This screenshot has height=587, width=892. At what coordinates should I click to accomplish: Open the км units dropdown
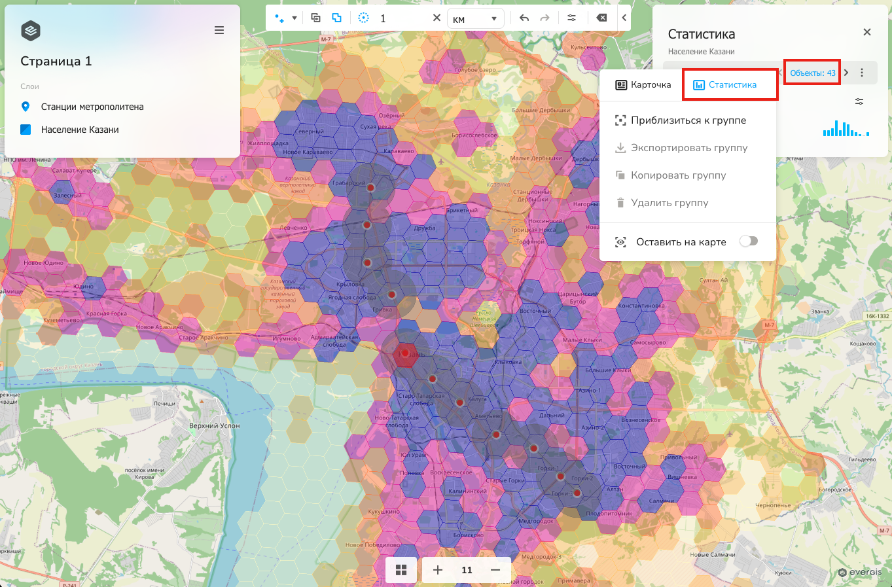(x=476, y=19)
